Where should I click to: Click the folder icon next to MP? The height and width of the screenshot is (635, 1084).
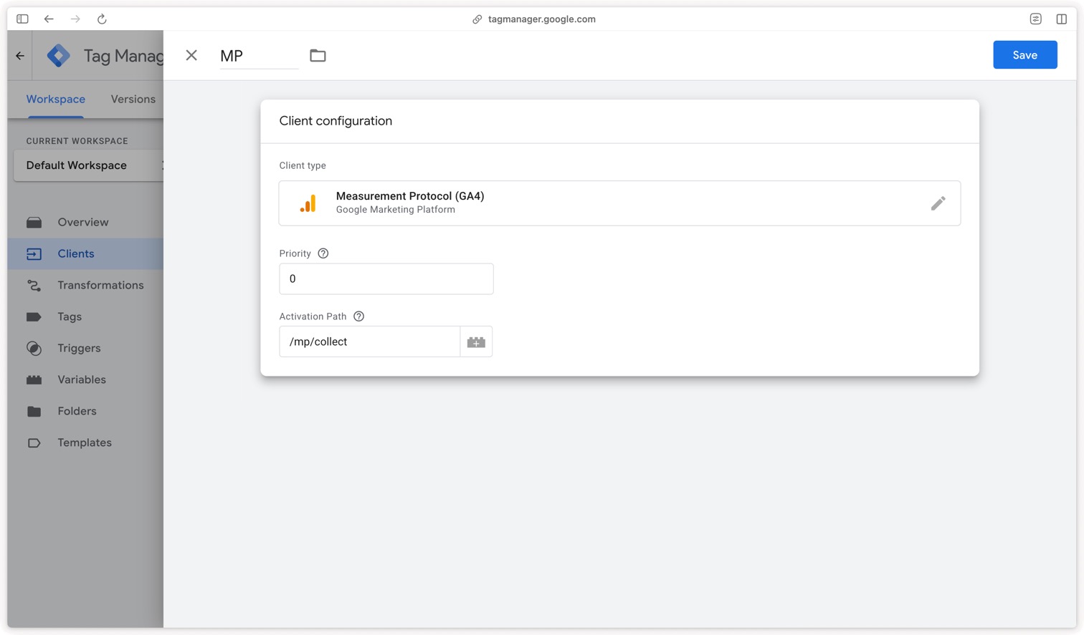click(x=318, y=55)
